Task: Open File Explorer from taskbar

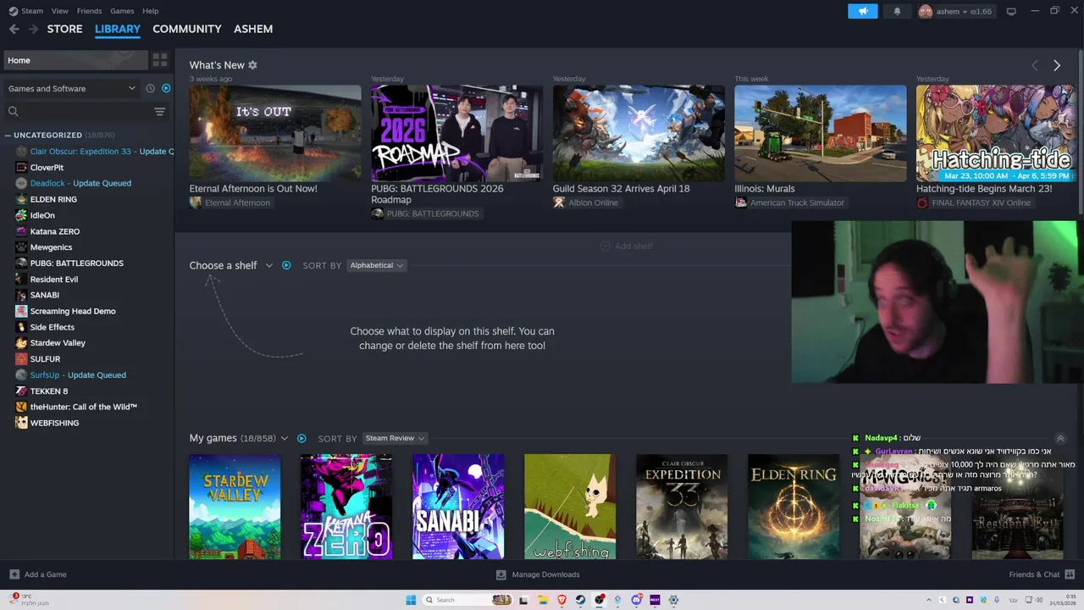Action: (x=543, y=600)
